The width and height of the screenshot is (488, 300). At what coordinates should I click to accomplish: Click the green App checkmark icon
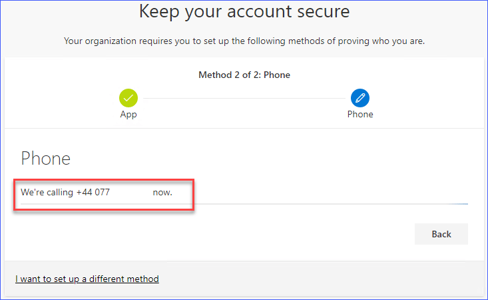tap(128, 99)
